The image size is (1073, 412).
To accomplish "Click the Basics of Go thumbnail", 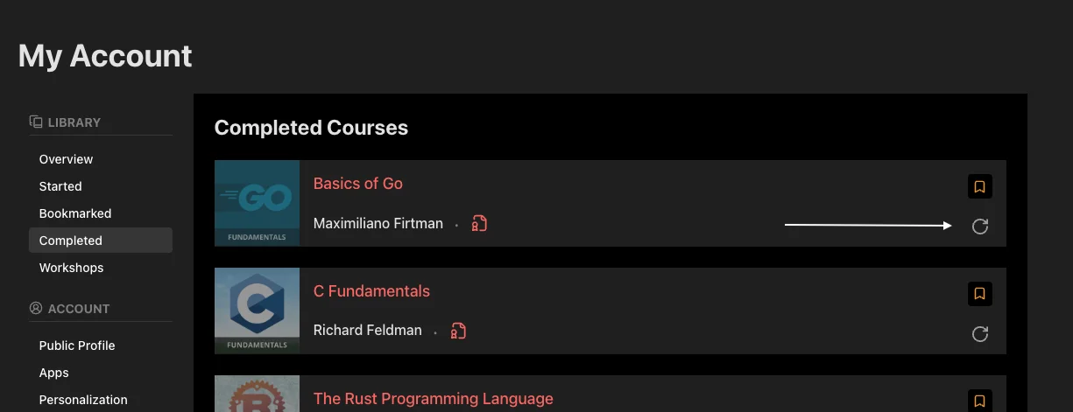I will point(257,203).
